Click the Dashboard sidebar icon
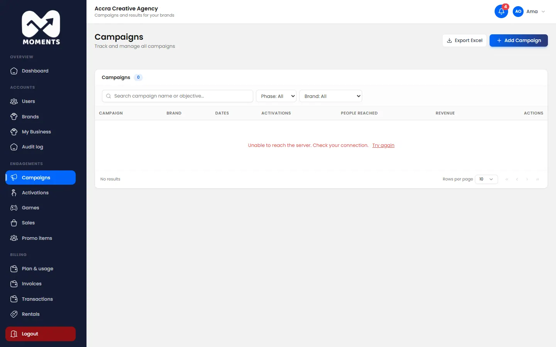The height and width of the screenshot is (347, 556). pyautogui.click(x=14, y=71)
